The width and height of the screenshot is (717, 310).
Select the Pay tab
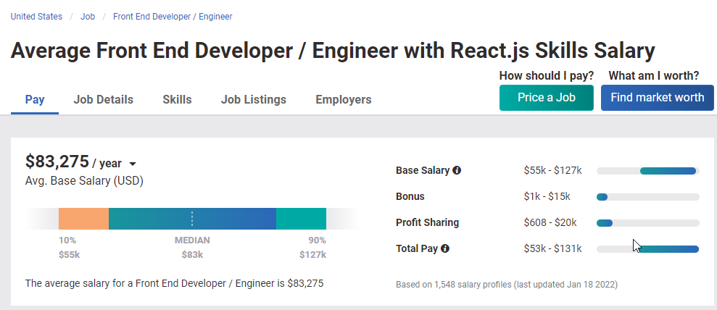[x=35, y=99]
